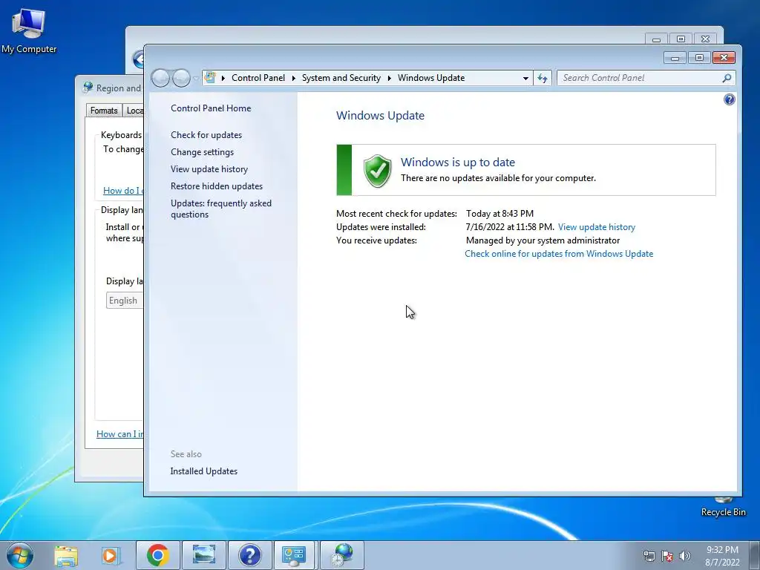Click the picture viewer taskbar icon
The image size is (760, 570).
tap(203, 555)
